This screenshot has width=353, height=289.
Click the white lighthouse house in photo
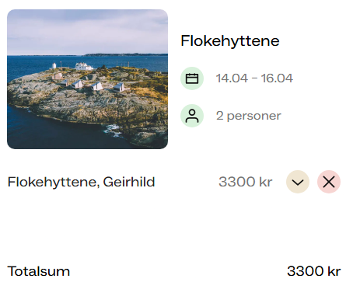[83, 66]
